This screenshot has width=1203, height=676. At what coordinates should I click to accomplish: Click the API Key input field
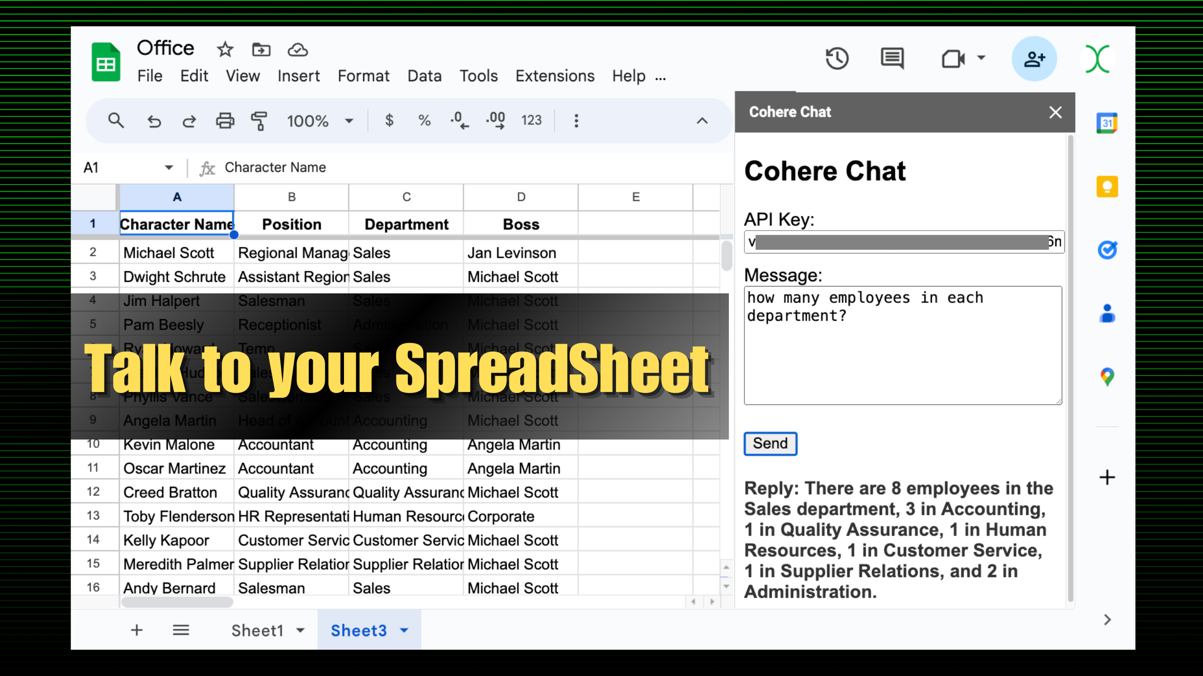point(903,242)
